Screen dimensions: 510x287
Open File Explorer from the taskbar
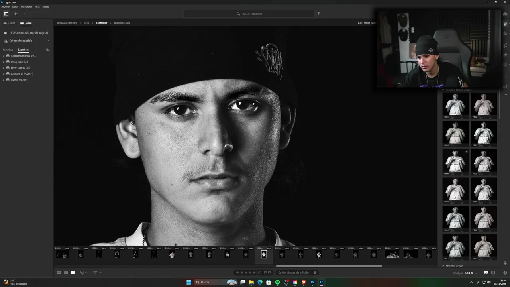coord(251,282)
